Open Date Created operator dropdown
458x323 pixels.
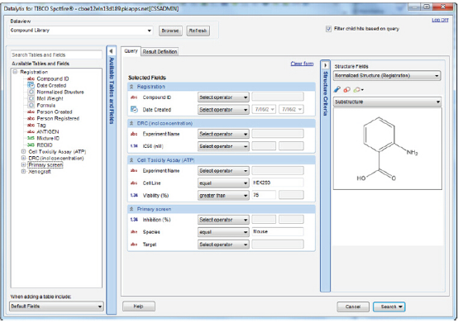click(x=223, y=109)
